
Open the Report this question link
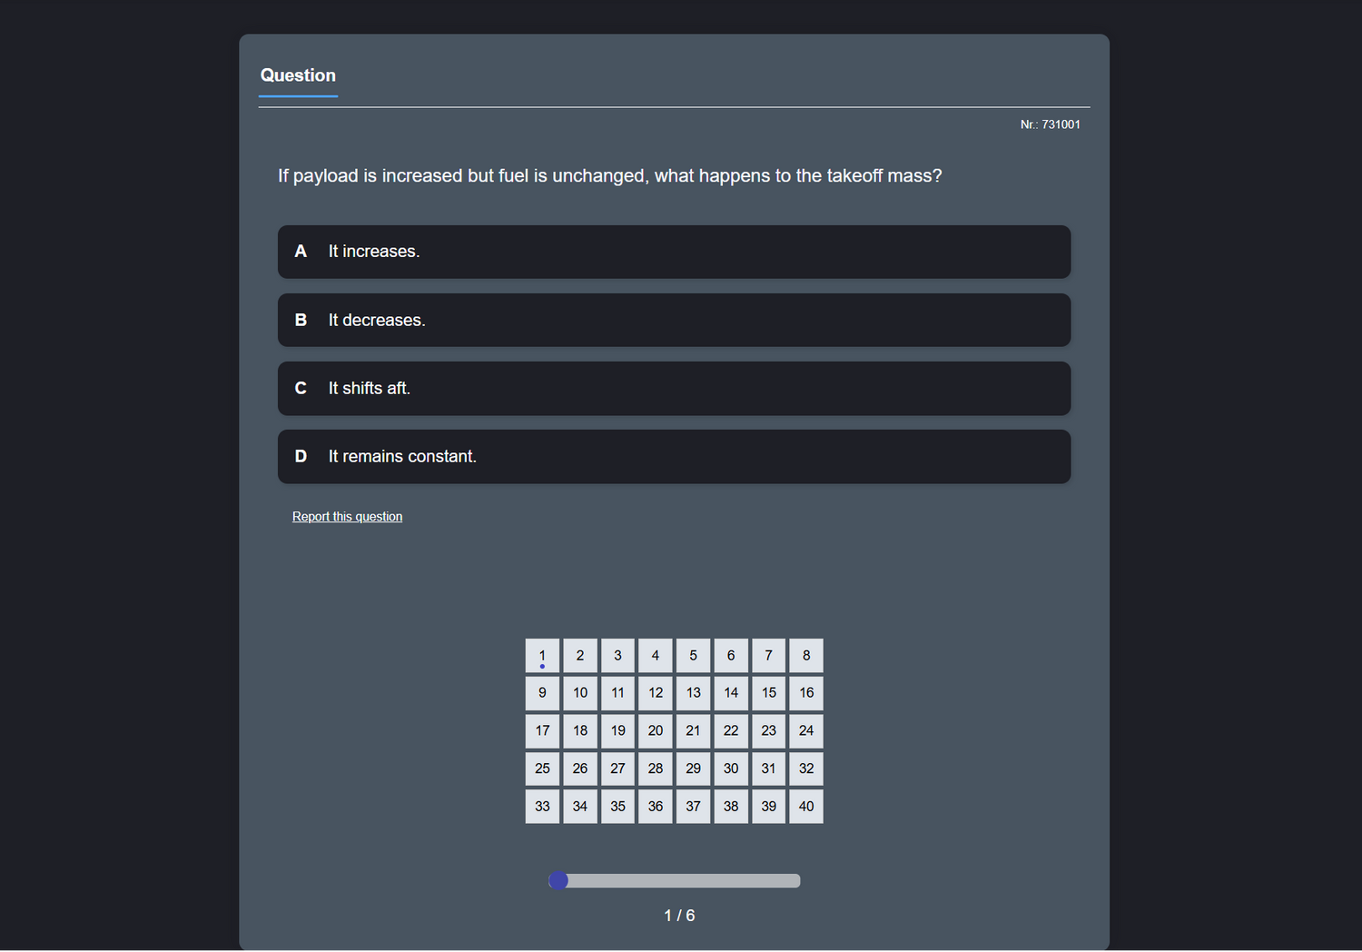[347, 516]
